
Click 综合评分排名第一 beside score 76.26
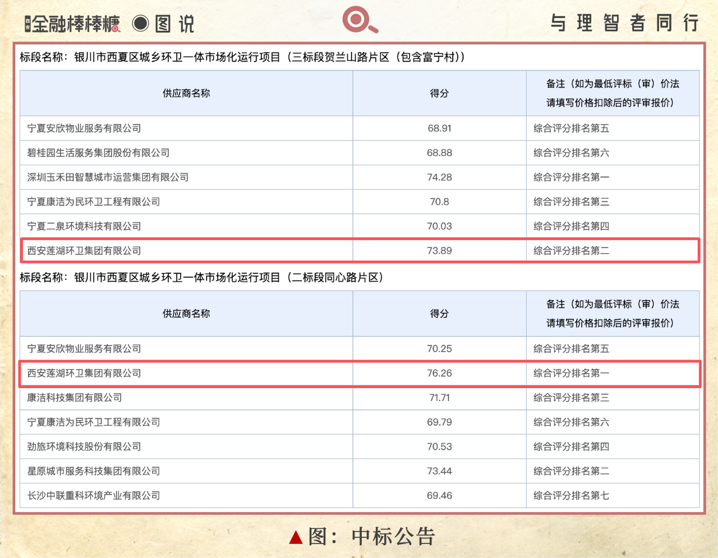coord(571,373)
